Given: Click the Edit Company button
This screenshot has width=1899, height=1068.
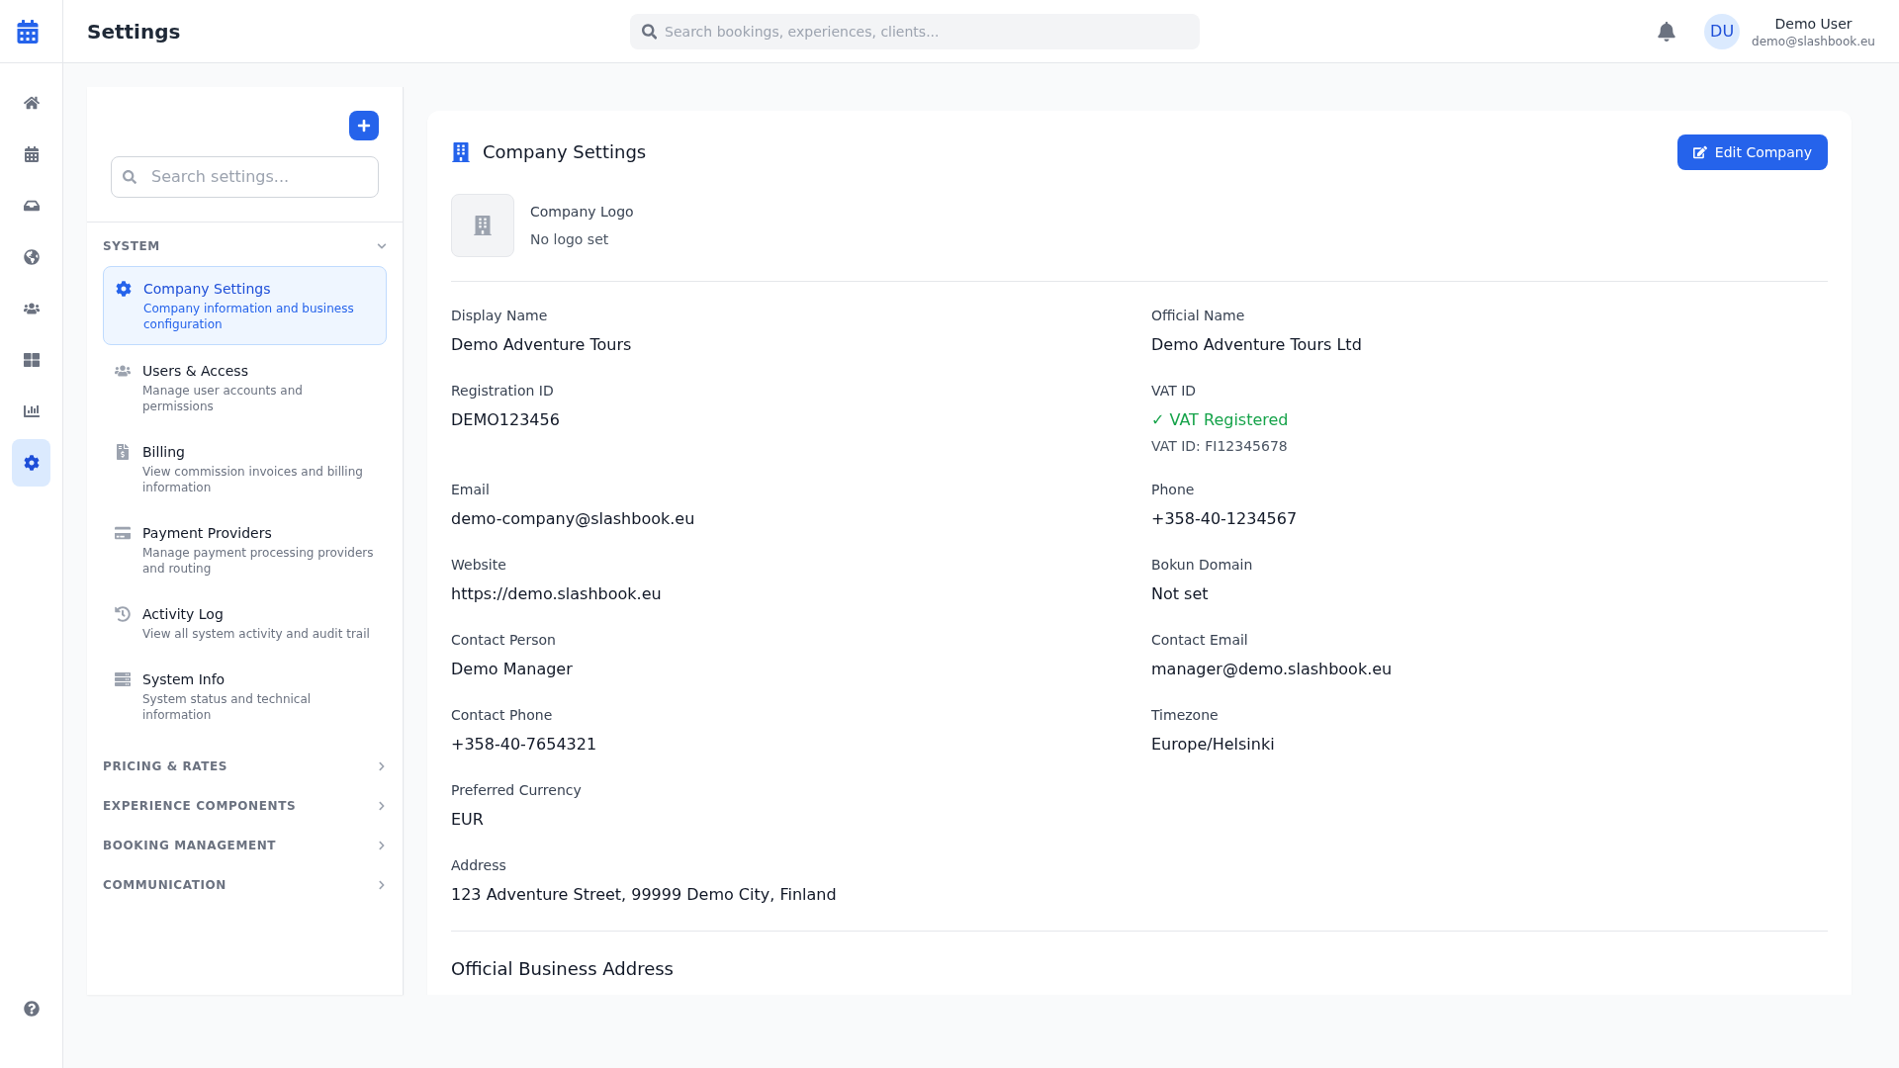Looking at the screenshot, I should (1752, 152).
